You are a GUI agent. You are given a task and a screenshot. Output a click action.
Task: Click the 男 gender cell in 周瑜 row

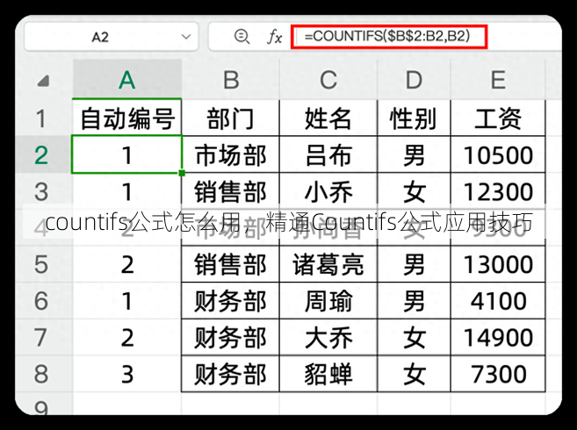pyautogui.click(x=414, y=300)
